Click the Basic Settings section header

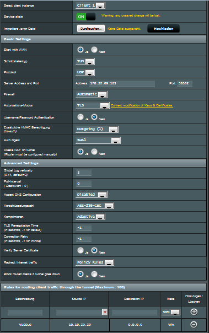pyautogui.click(x=104, y=39)
